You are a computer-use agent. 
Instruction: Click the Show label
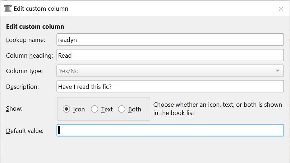(14, 109)
